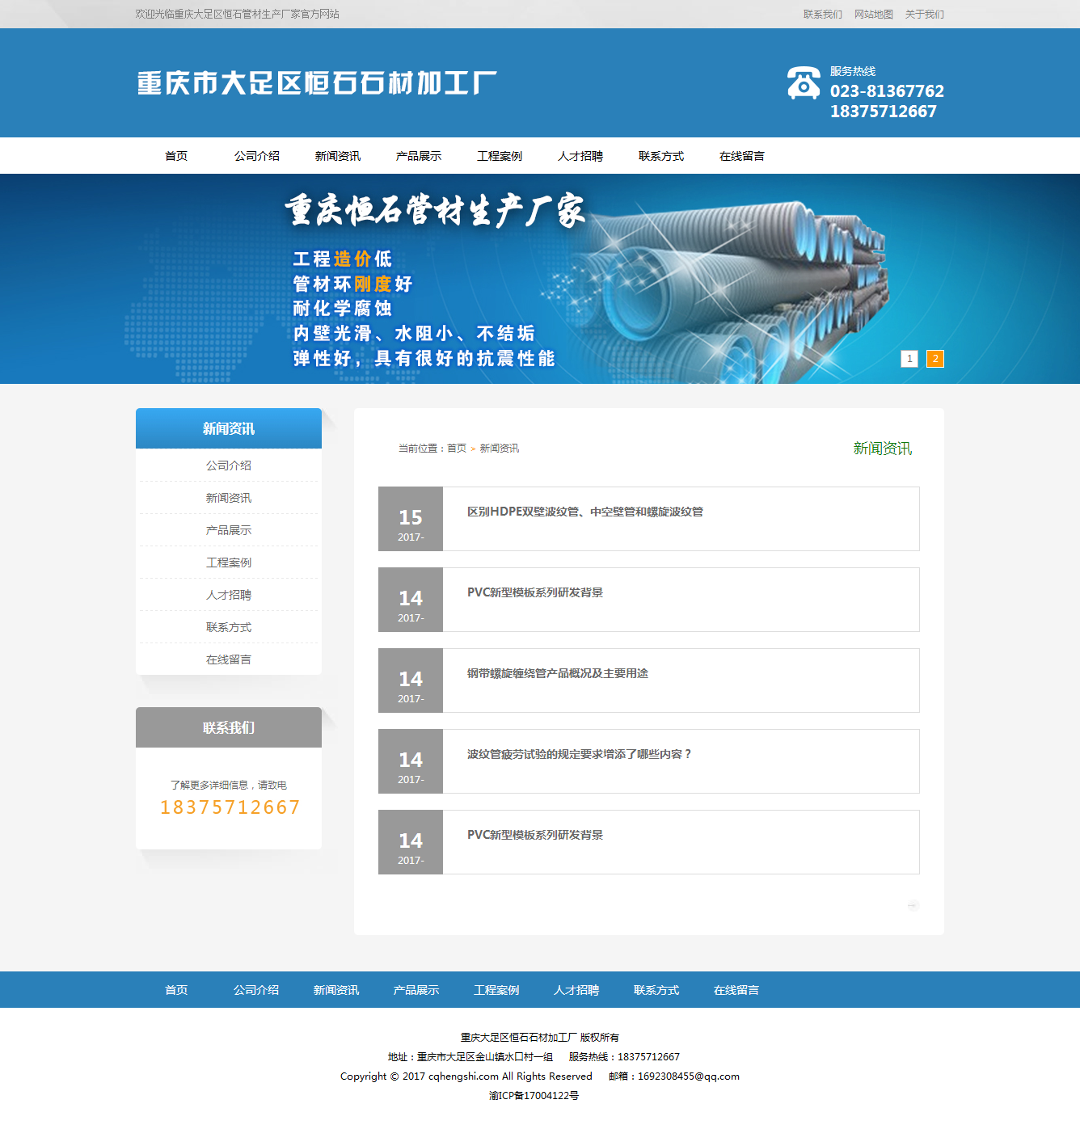Image resolution: width=1080 pixels, height=1146 pixels.
Task: Select 公司介绍 in left sidebar
Action: 229,466
